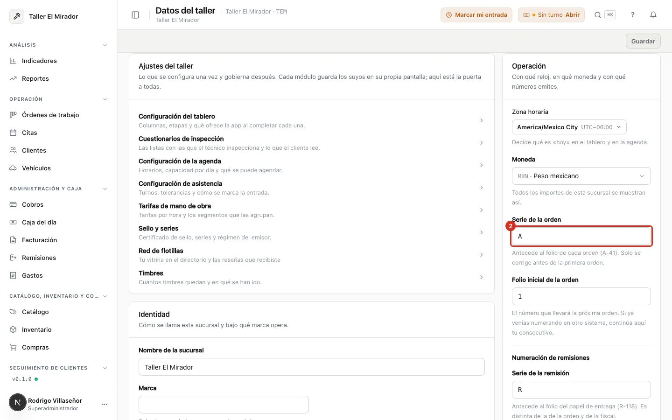Viewport: 672px width, 420px height.
Task: Open Facturación
Action: (x=58, y=240)
